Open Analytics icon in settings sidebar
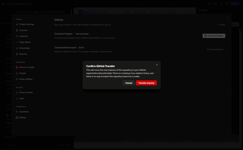Image resolution: width=243 pixels, height=150 pixels. pyautogui.click(x=17, y=36)
